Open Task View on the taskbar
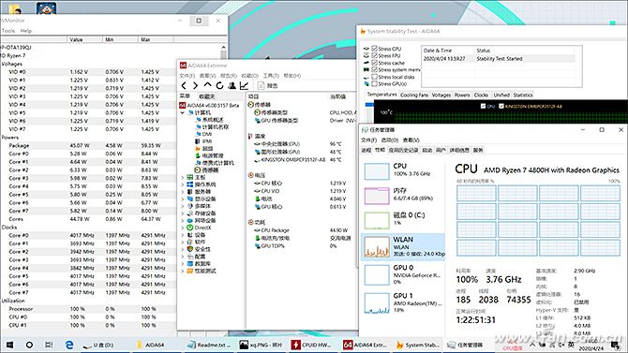628x353 pixels. click(49, 345)
